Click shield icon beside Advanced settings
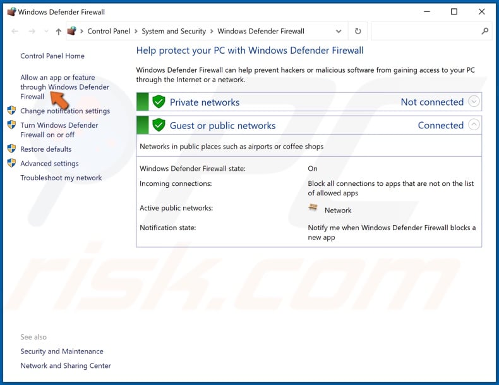The image size is (499, 385). pyautogui.click(x=11, y=162)
